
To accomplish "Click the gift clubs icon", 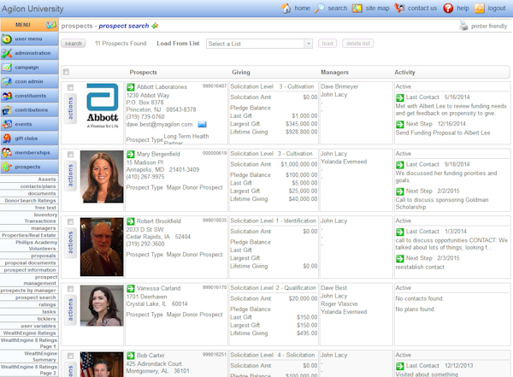I will point(7,138).
